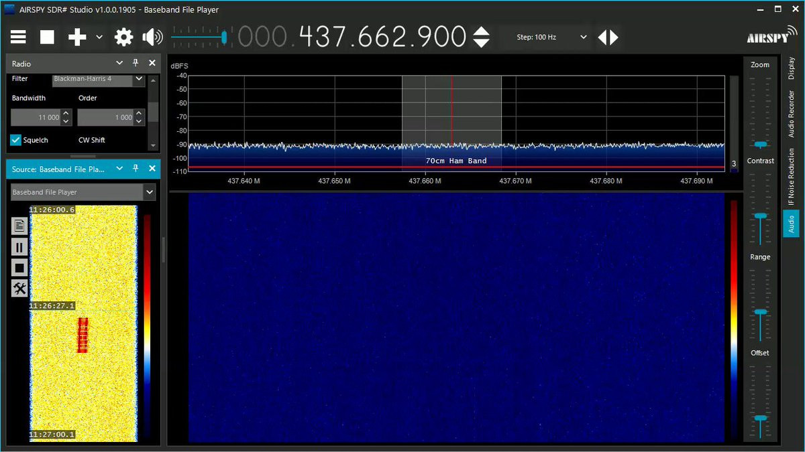This screenshot has width=805, height=452.
Task: Click the 70cm Ham Band label
Action: (456, 161)
